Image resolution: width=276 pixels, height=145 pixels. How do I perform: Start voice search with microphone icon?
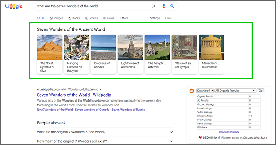click(x=164, y=6)
